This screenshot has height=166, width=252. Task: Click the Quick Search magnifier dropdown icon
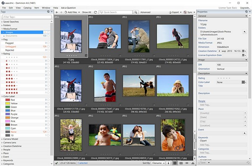click(101, 12)
